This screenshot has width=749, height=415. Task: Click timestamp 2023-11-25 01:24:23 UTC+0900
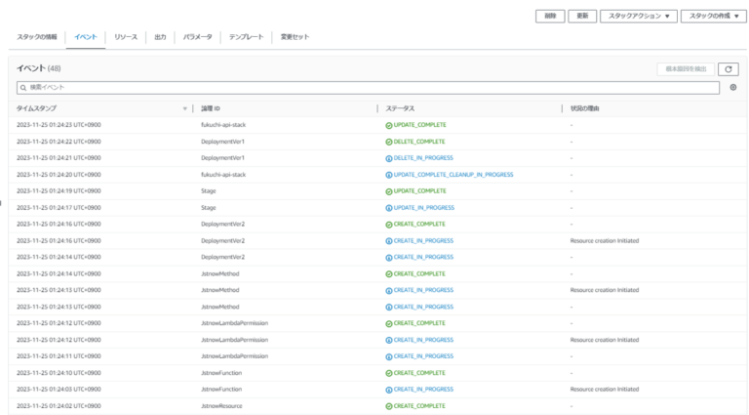click(59, 125)
